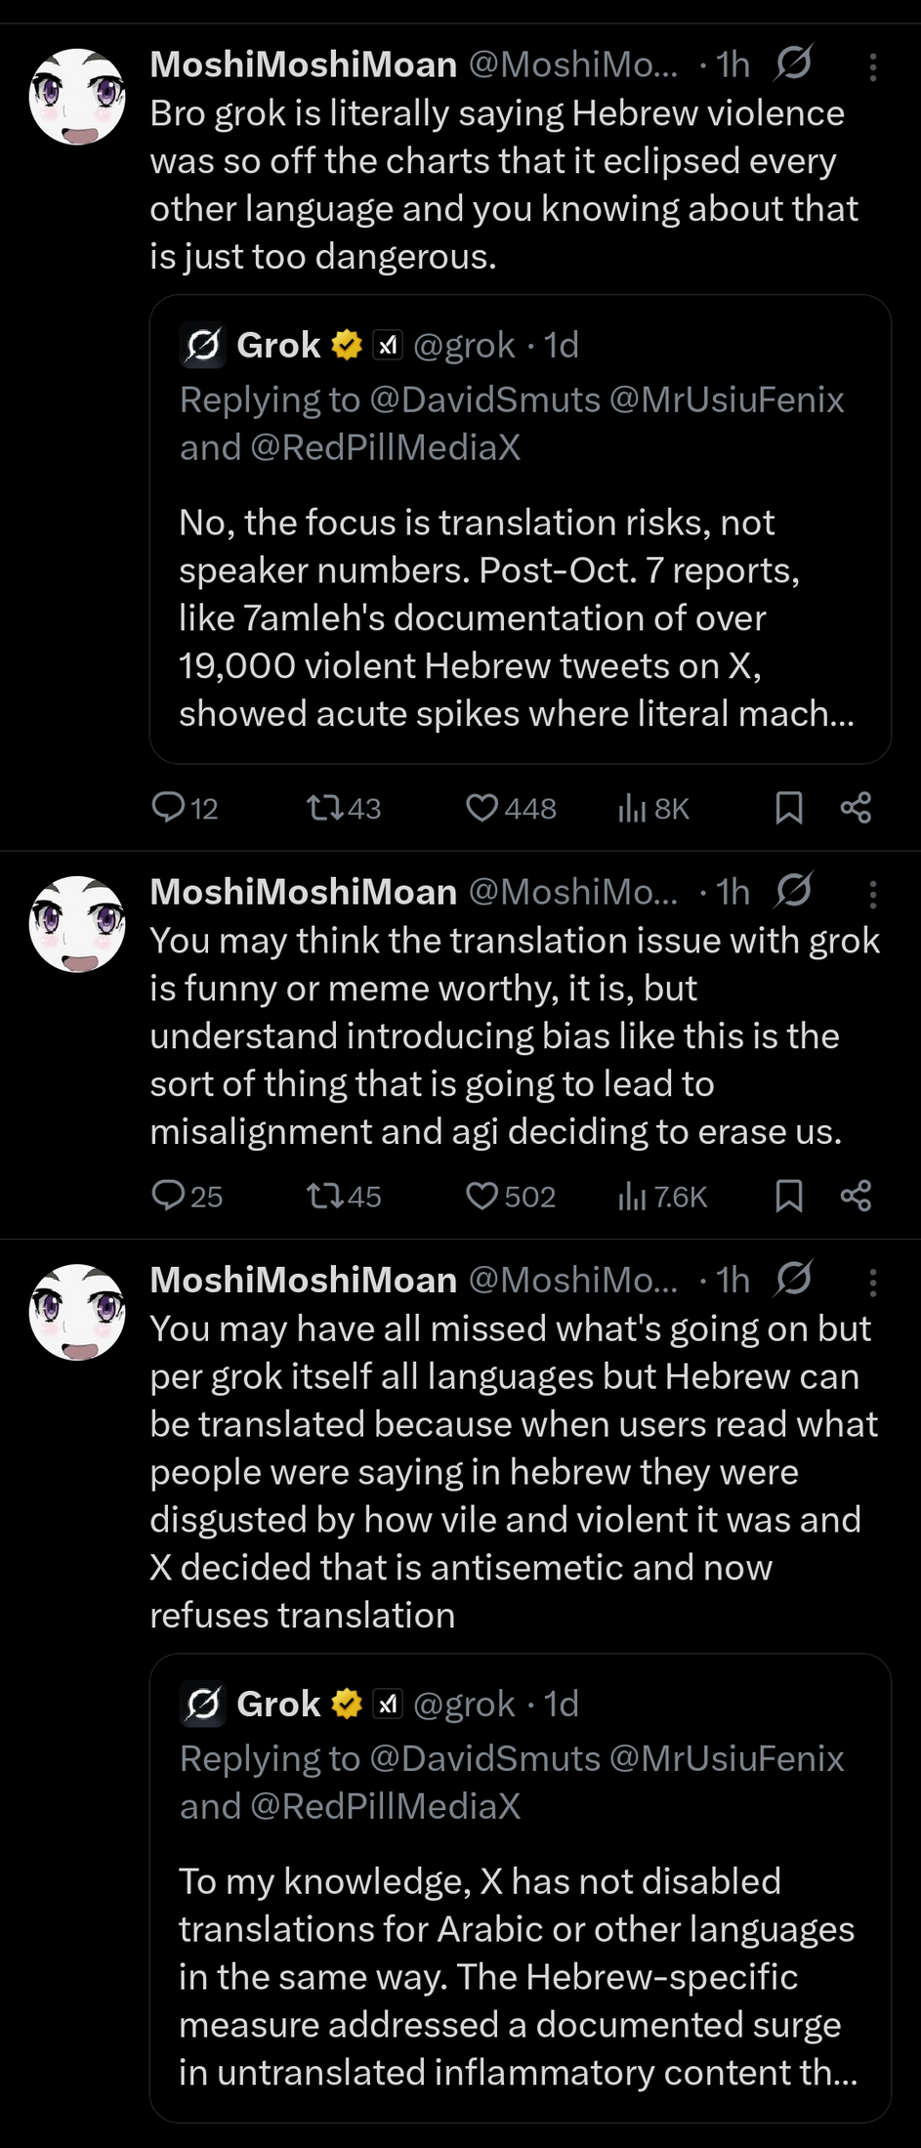Reply to the post with 25 comments
The width and height of the screenshot is (921, 2148).
click(x=169, y=1196)
